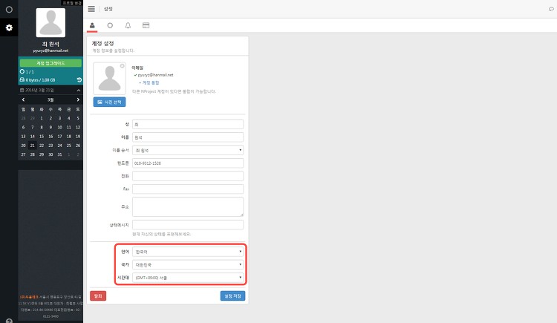The height and width of the screenshot is (323, 557).
Task: Click the chat bubble icon at top right
Action: [551, 9]
